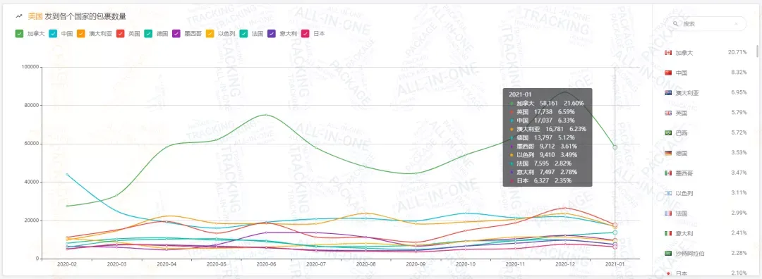
Task: Click the search magnifier icon
Action: (675, 23)
